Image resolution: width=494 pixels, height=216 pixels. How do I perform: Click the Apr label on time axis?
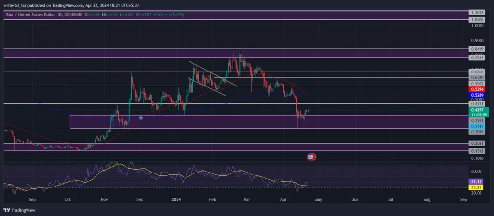tap(283, 200)
